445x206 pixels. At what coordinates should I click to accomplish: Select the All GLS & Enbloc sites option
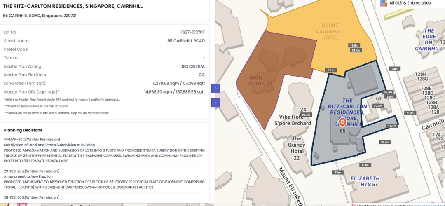point(410,3)
